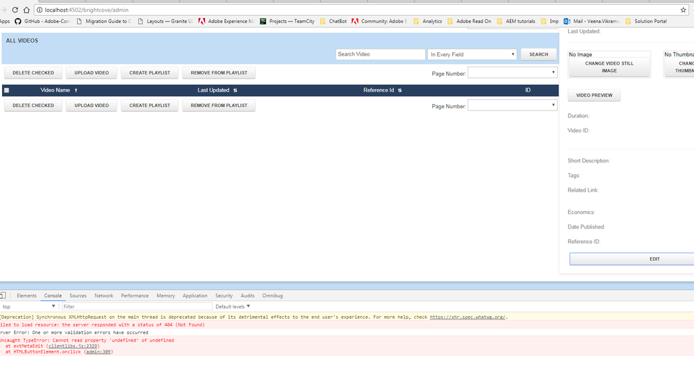The width and height of the screenshot is (694, 366).
Task: Expand the top Page Number dropdown
Action: 512,72
